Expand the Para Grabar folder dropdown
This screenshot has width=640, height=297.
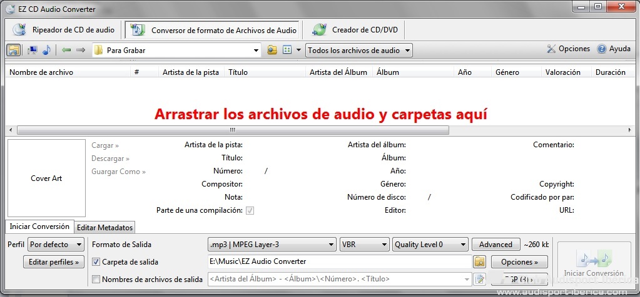point(256,51)
